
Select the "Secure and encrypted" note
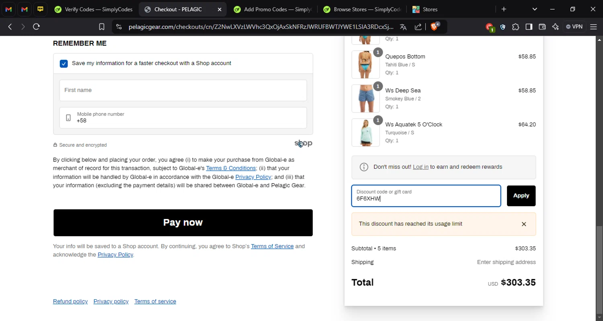83,145
